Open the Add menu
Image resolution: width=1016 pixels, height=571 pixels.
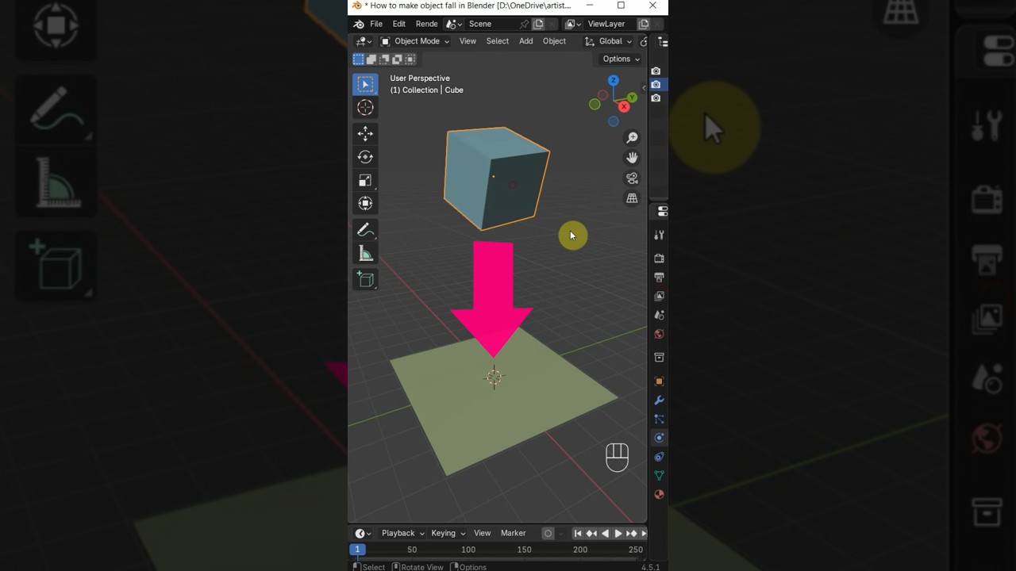pyautogui.click(x=526, y=41)
